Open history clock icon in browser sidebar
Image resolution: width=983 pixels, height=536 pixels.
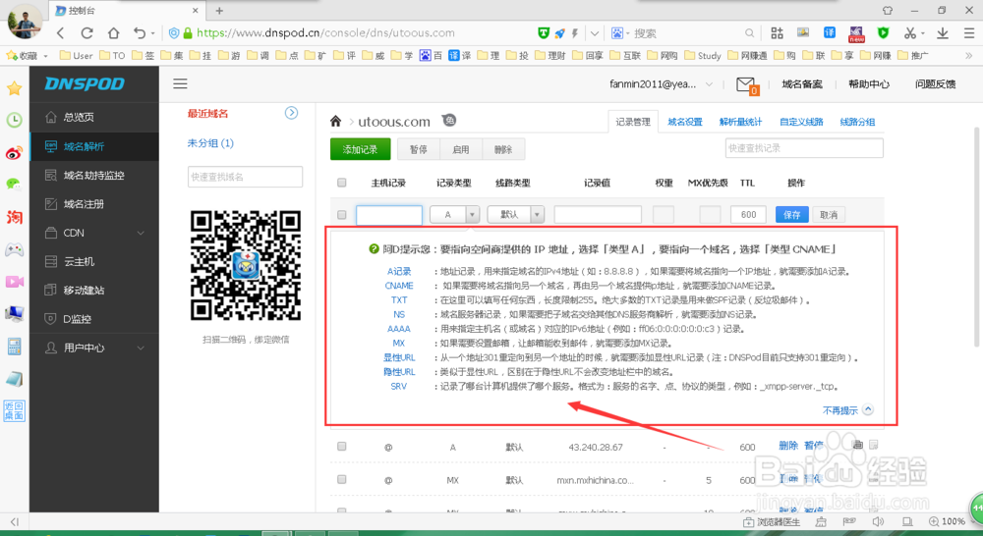coord(15,120)
